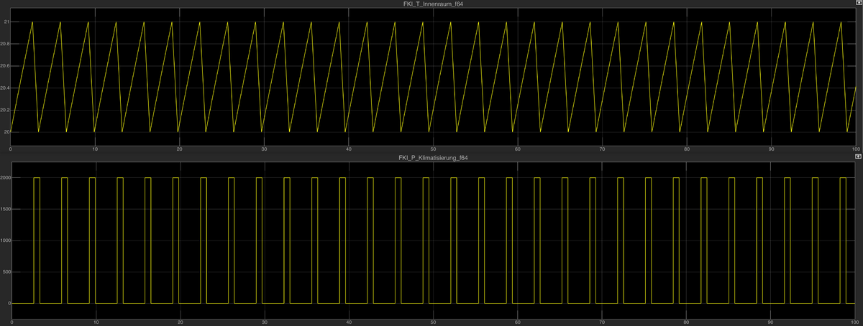
Task: Maximize the FKI_P_Klimatisierung_f64 axes
Action: (x=857, y=156)
